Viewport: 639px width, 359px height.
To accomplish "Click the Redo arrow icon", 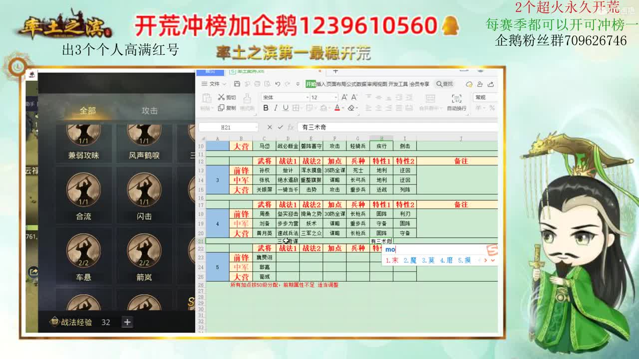I will (287, 84).
